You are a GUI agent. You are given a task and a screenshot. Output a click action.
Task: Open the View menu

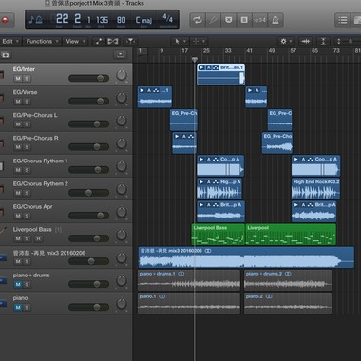pyautogui.click(x=75, y=41)
